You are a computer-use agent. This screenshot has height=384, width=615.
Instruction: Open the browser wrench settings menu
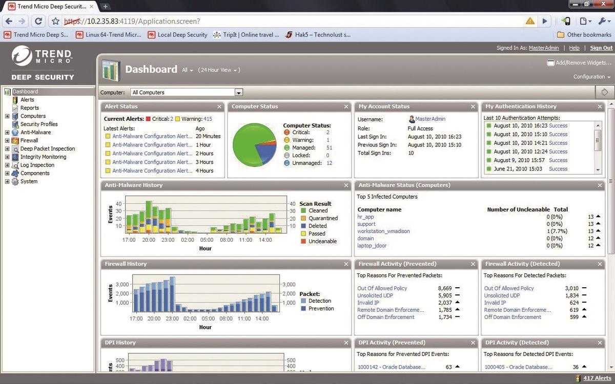point(605,22)
